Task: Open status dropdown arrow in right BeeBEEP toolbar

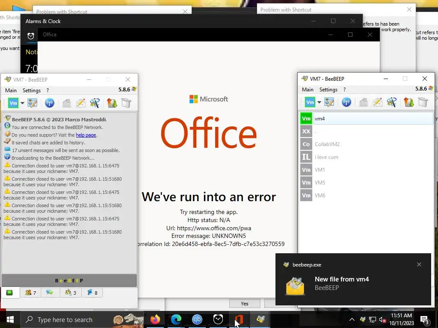Action: [319, 102]
